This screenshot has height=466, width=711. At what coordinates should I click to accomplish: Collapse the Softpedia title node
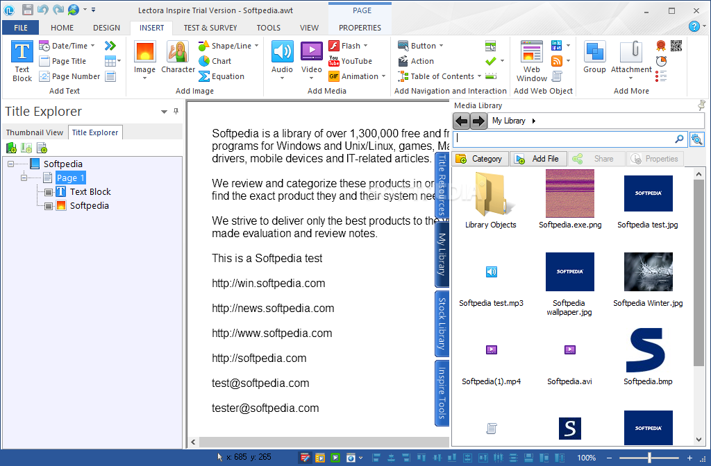10,164
